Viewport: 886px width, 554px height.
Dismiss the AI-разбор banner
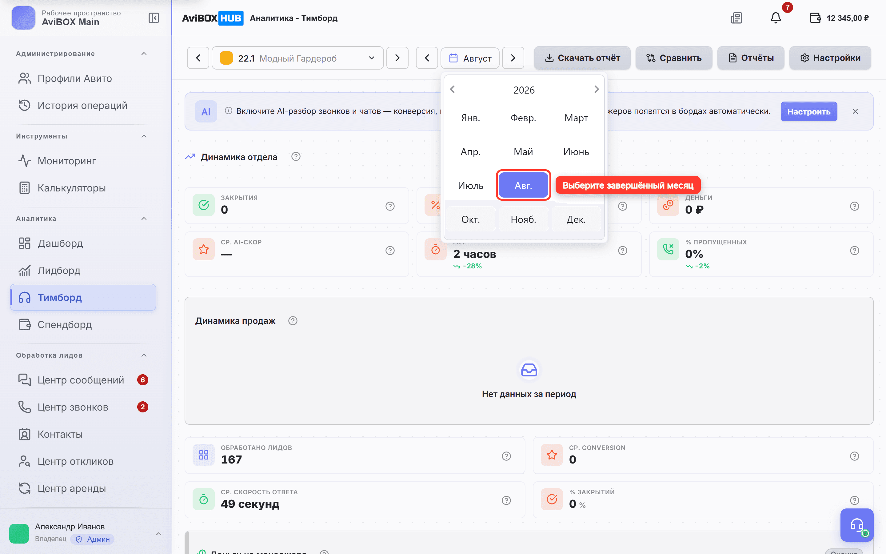(855, 111)
